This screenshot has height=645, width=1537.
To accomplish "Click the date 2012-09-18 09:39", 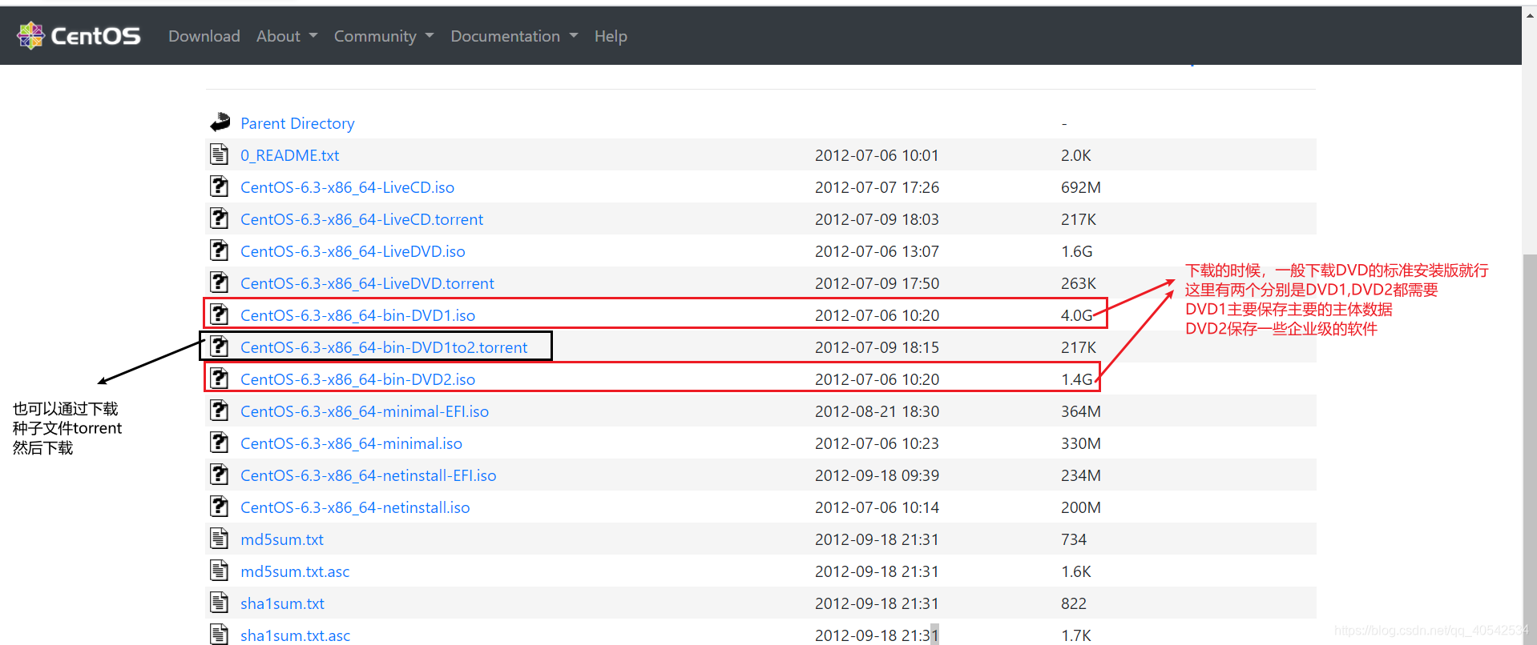I will (x=877, y=475).
